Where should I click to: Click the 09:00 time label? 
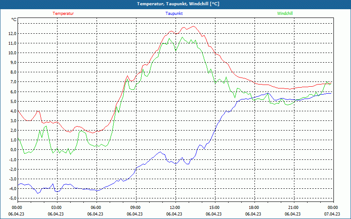pyautogui.click(x=136, y=208)
